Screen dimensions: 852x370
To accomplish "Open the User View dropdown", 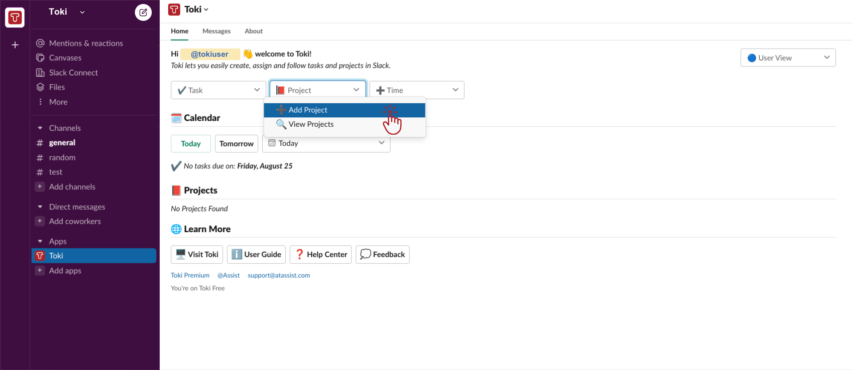I will click(x=788, y=58).
